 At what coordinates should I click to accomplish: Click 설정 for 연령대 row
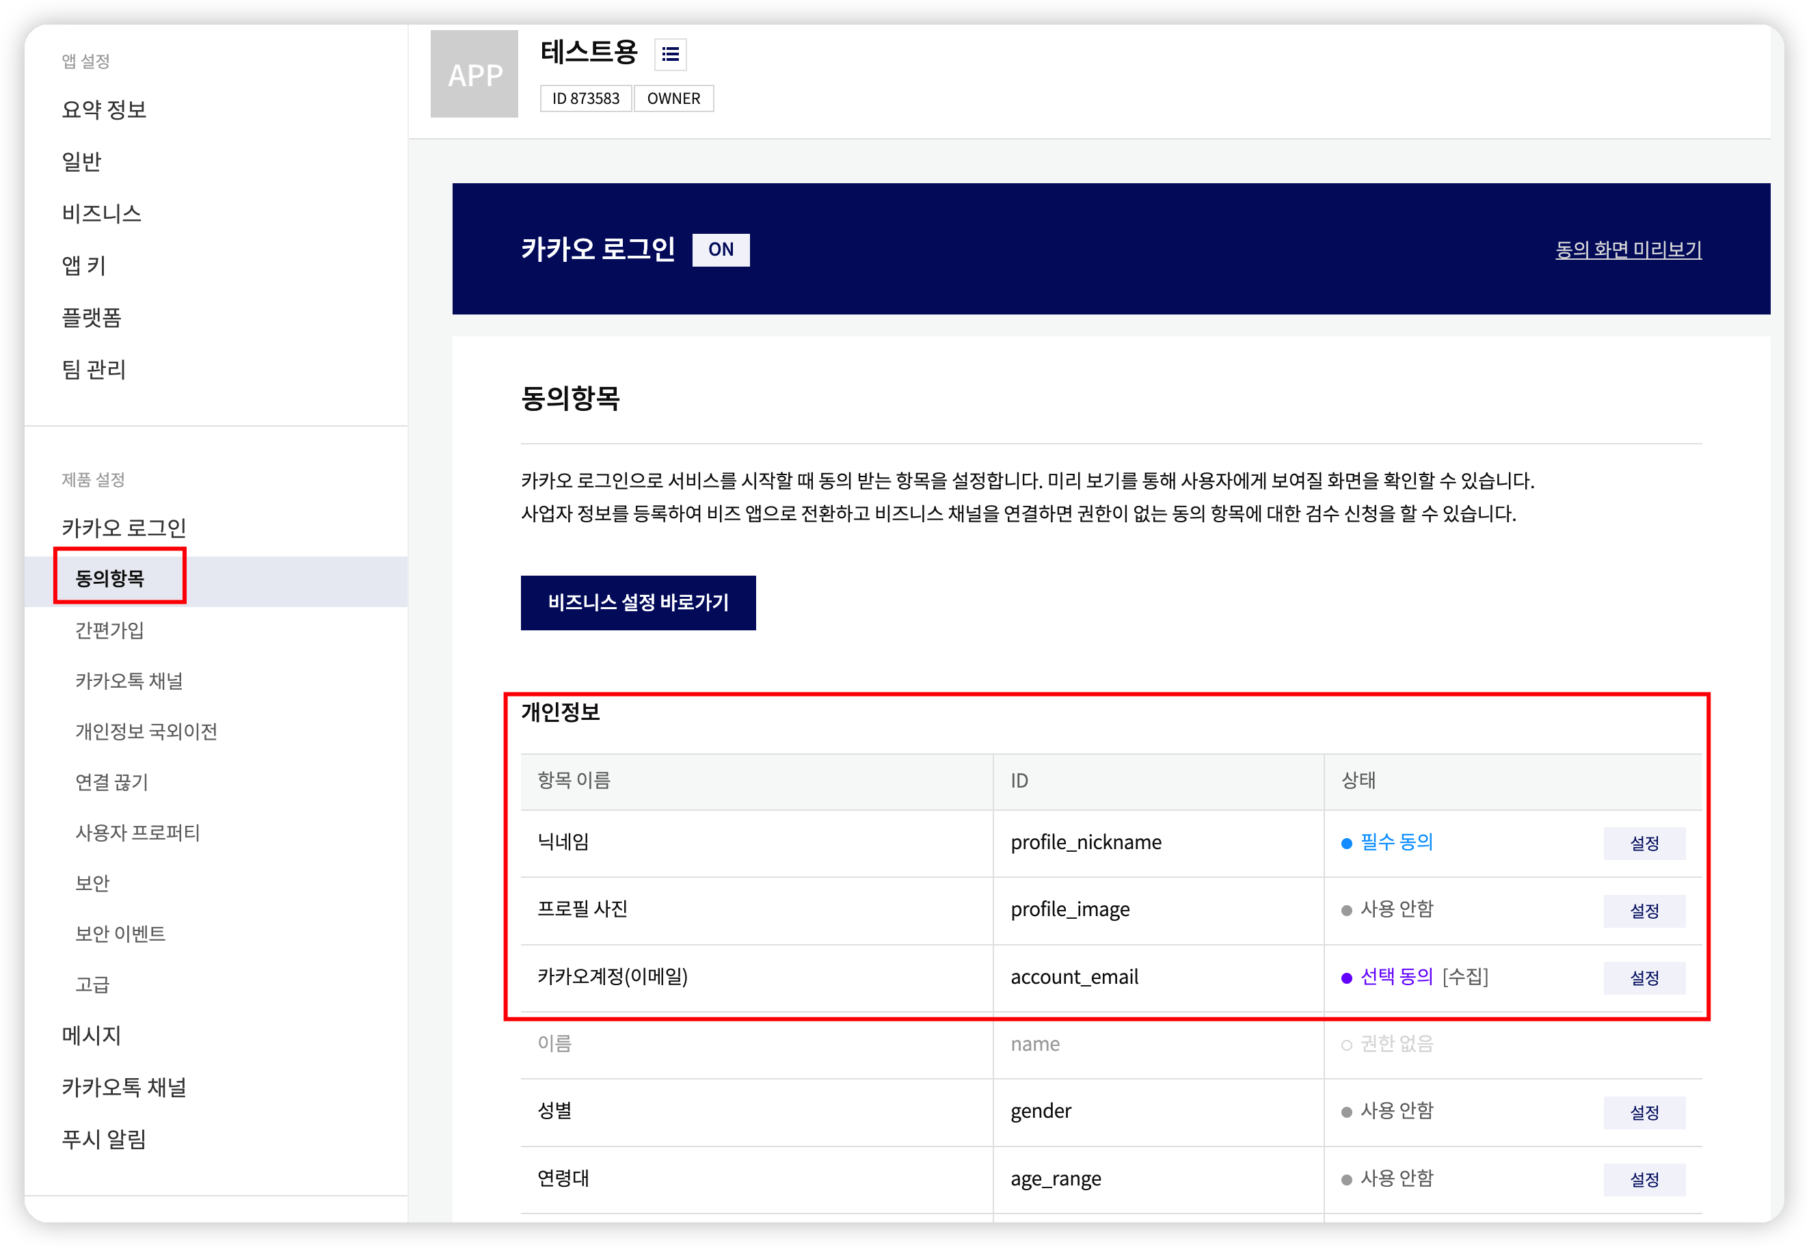click(1644, 1179)
